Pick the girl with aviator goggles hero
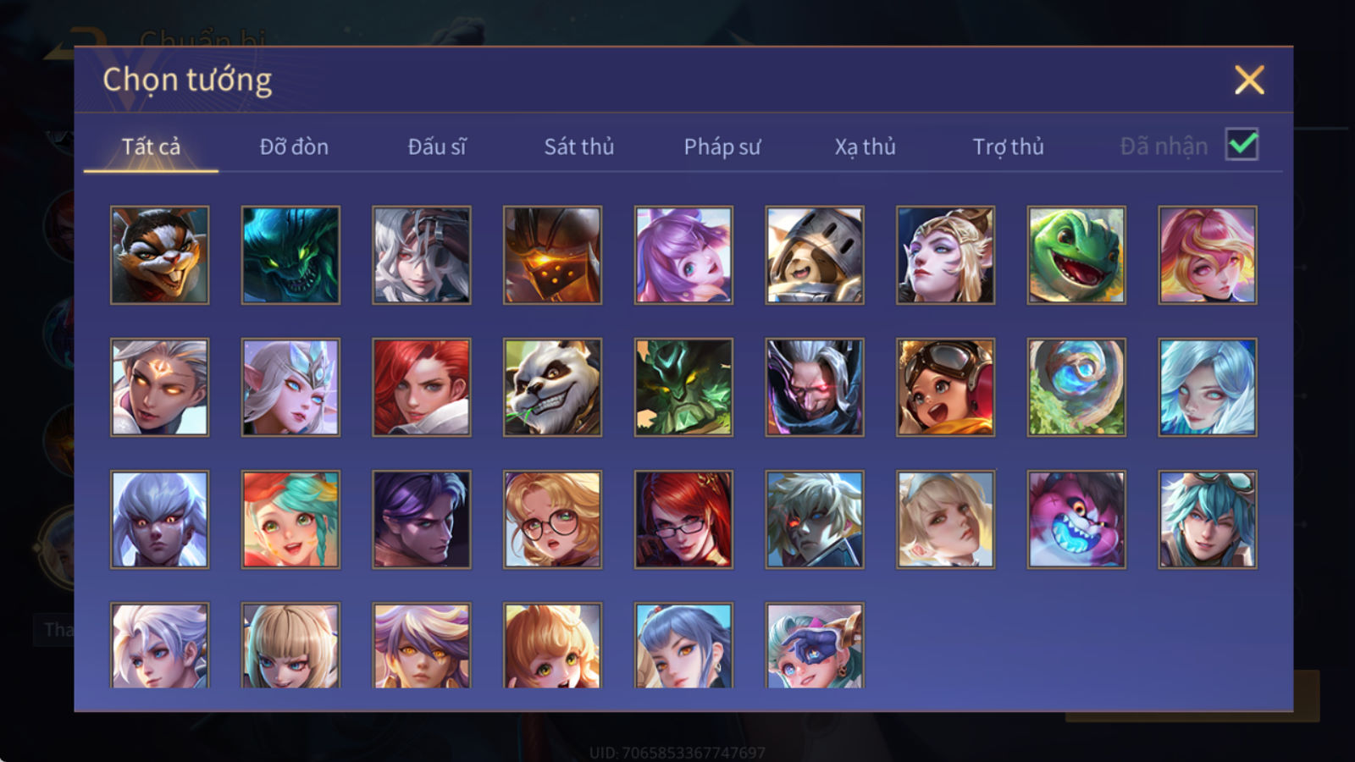 [946, 387]
